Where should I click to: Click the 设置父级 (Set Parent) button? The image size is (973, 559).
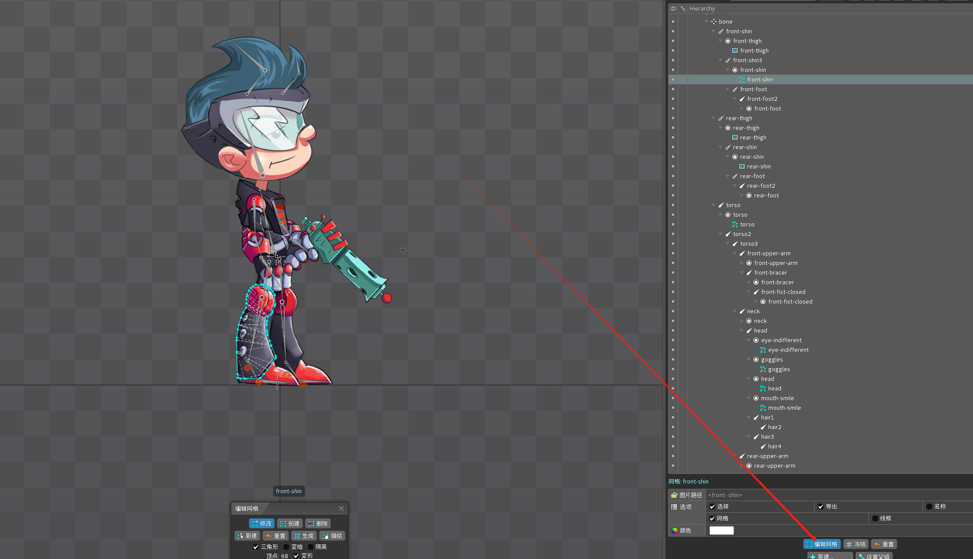click(x=874, y=556)
